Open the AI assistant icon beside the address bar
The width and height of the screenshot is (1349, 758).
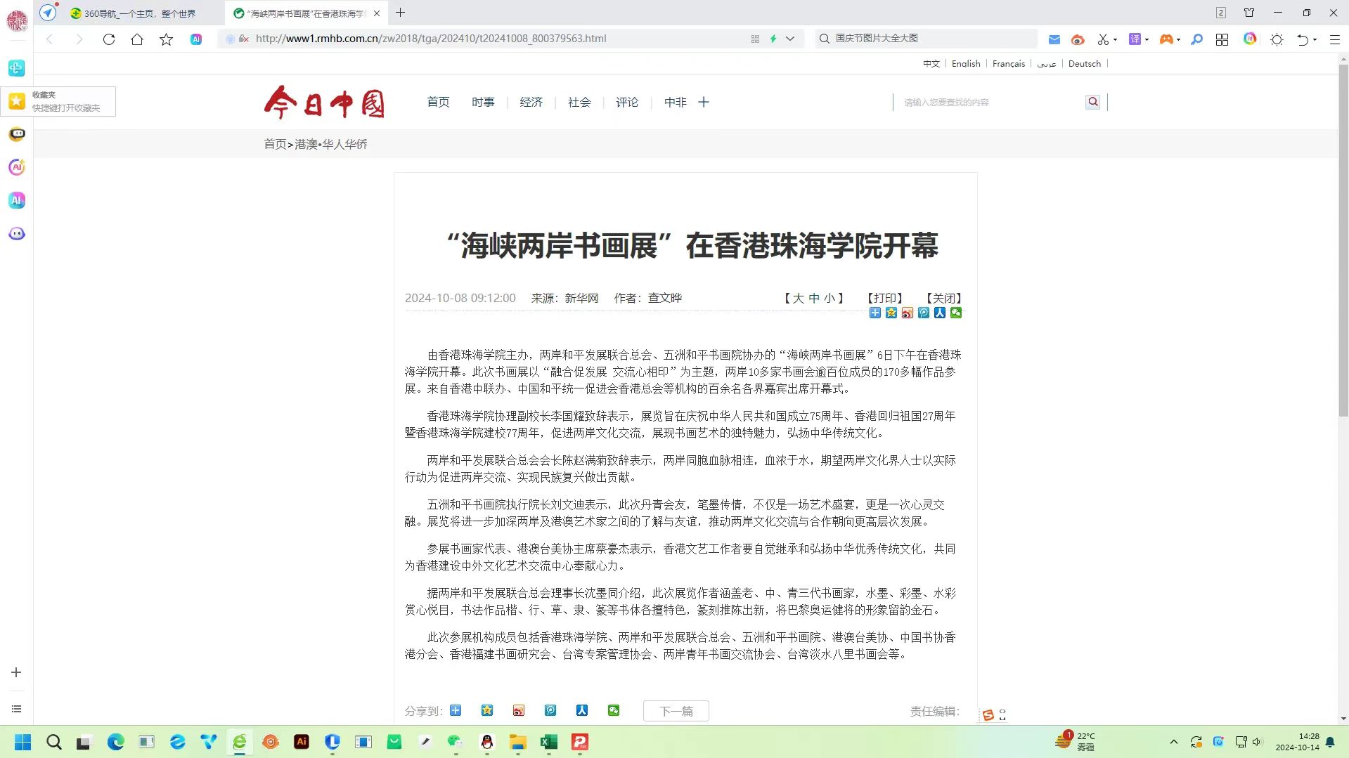(x=196, y=39)
